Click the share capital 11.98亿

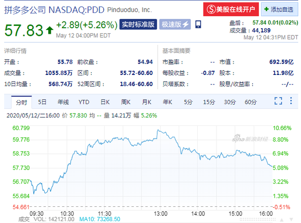pos(283,73)
